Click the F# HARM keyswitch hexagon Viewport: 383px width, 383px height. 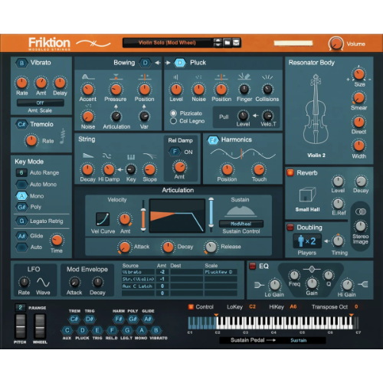click(119, 319)
